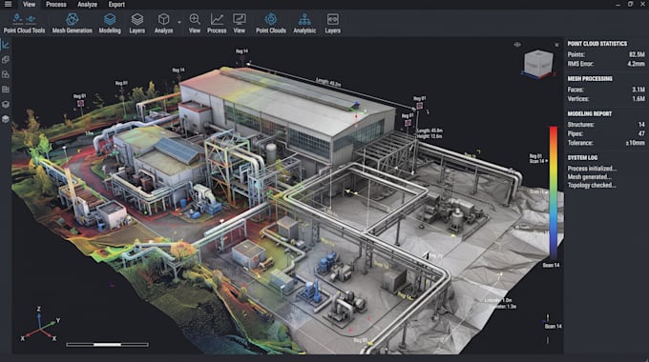Open the View menu in the menu bar
This screenshot has height=362, width=649.
(29, 5)
